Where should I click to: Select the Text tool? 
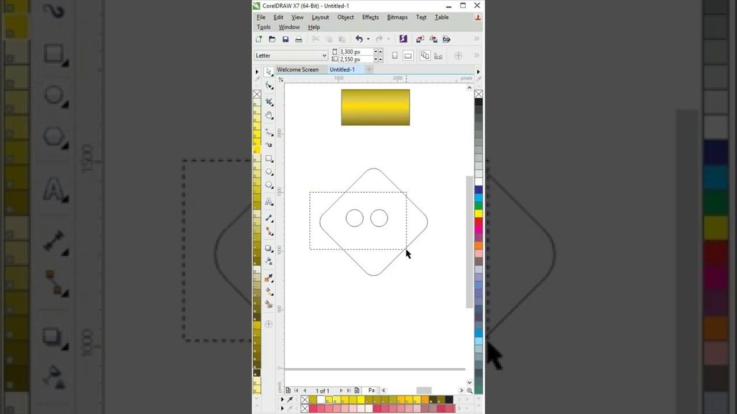click(x=269, y=202)
